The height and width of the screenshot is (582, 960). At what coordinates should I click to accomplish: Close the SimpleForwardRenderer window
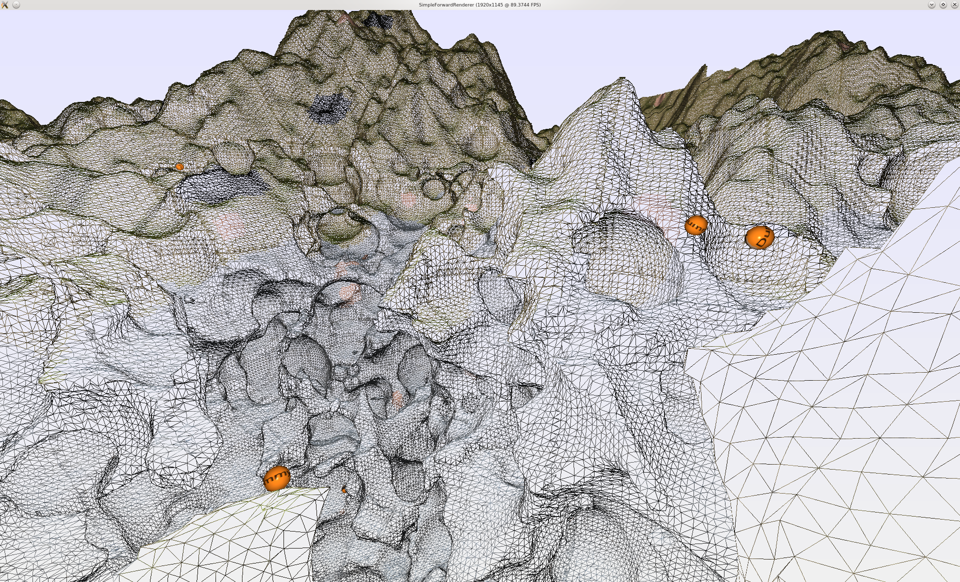click(x=954, y=4)
